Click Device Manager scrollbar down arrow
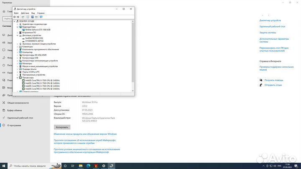This screenshot has height=169, width=301. coord(133,91)
